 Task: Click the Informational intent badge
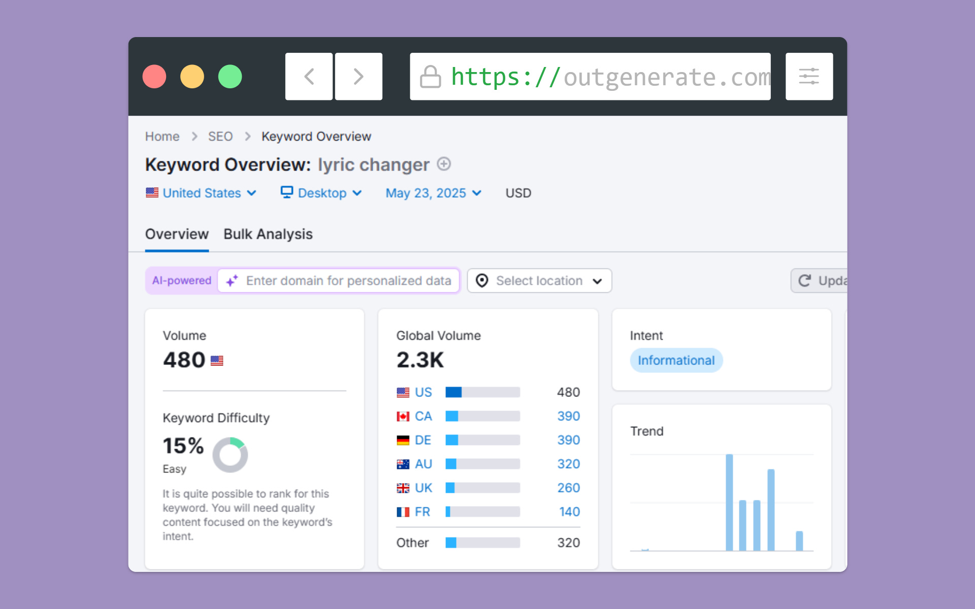676,360
